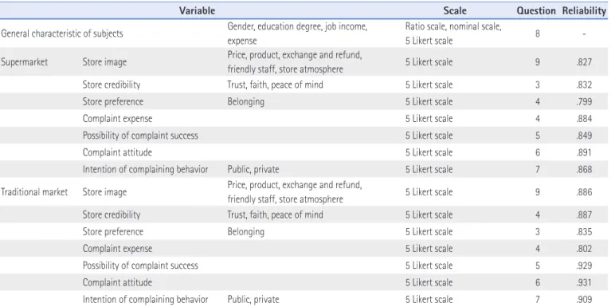Click 'Trust, faith, peace of mind' in .832 row

pyautogui.click(x=275, y=85)
